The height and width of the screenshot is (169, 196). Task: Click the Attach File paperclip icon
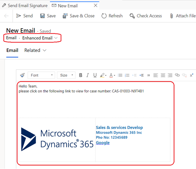(x=172, y=16)
